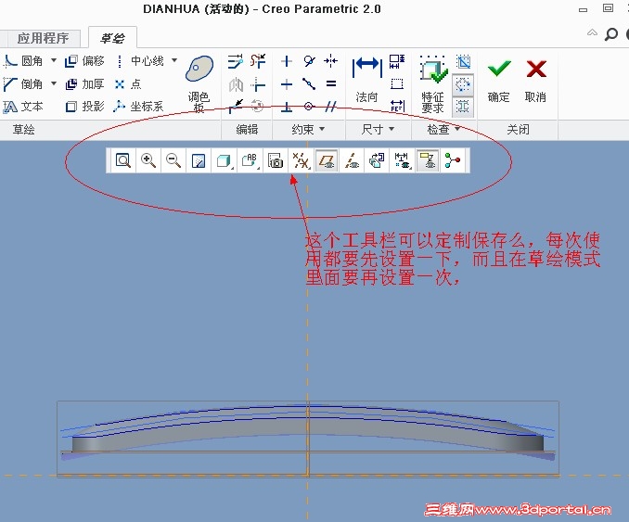This screenshot has width=629, height=522.
Task: Open the display style cube dropdown
Action: click(224, 160)
